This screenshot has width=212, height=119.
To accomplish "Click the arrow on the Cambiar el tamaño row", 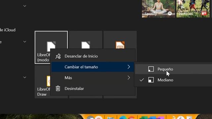I will point(129,67).
